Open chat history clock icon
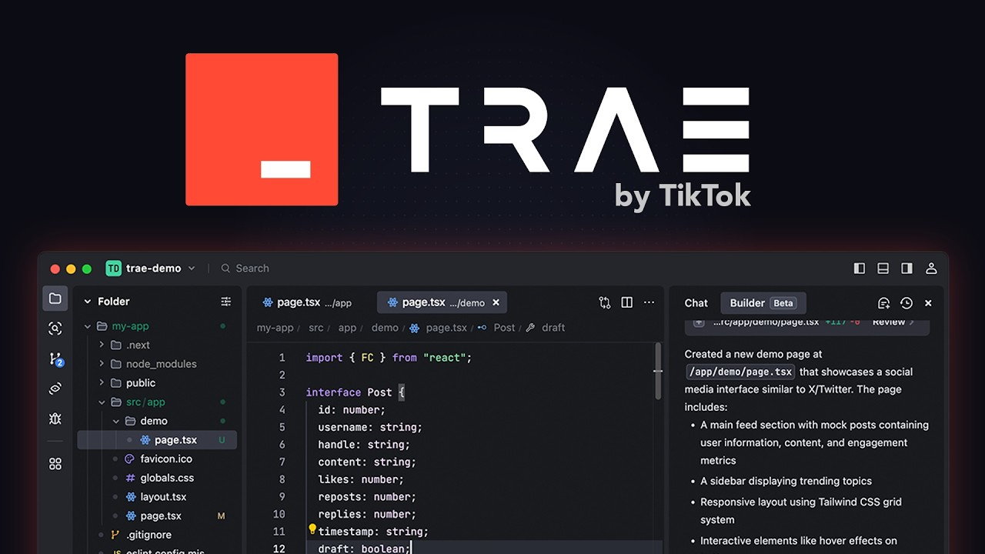 pyautogui.click(x=906, y=303)
